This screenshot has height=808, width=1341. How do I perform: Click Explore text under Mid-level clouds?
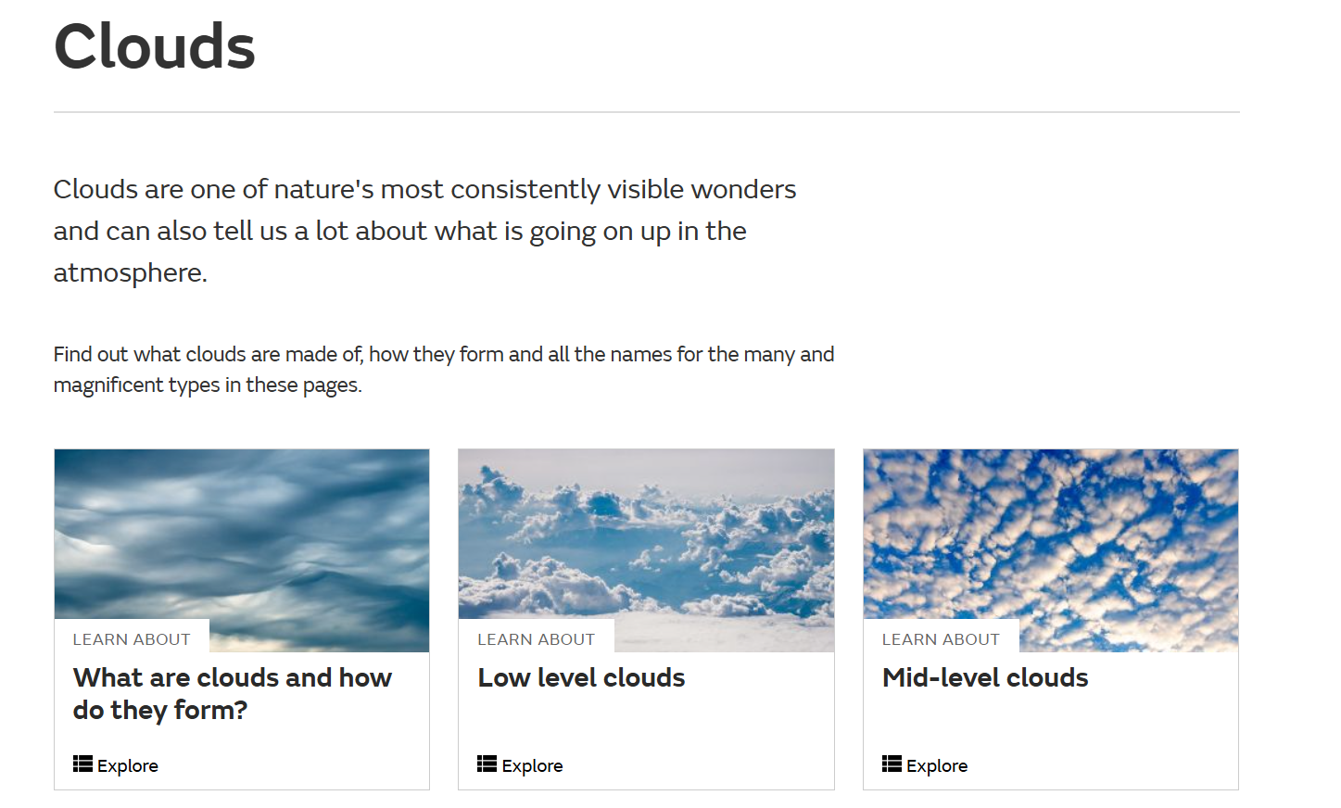pyautogui.click(x=937, y=766)
